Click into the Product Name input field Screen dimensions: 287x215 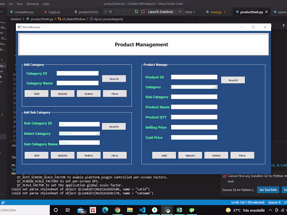[x=194, y=107]
